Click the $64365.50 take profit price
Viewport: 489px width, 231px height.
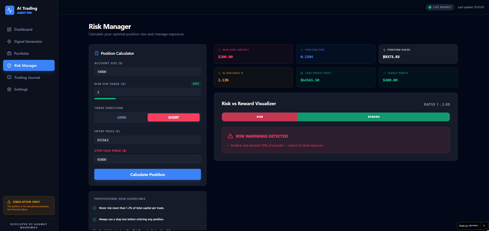coord(310,80)
